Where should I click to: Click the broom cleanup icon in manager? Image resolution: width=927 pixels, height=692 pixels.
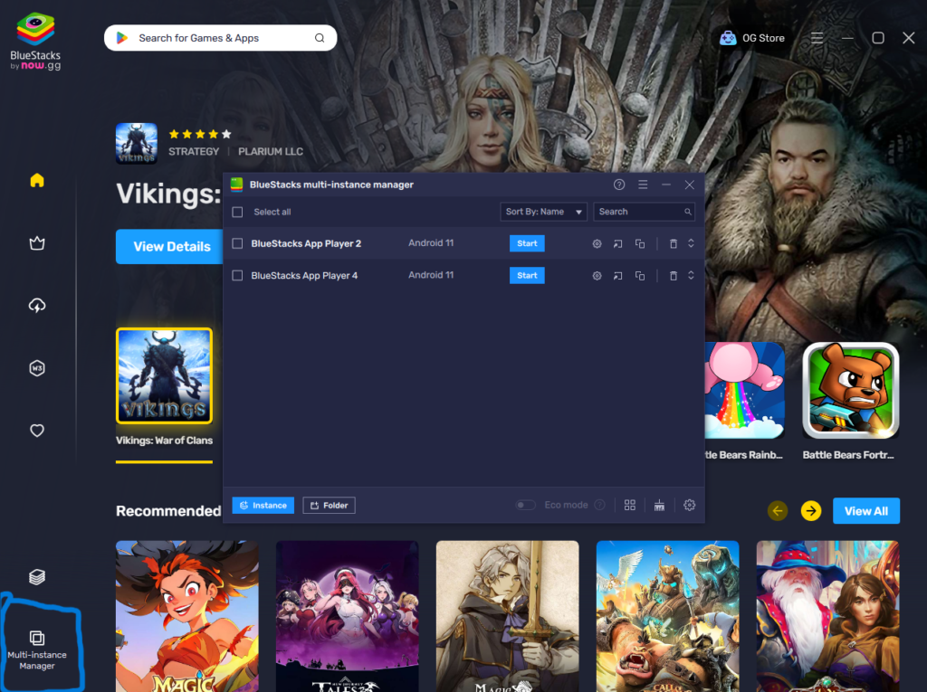(659, 505)
